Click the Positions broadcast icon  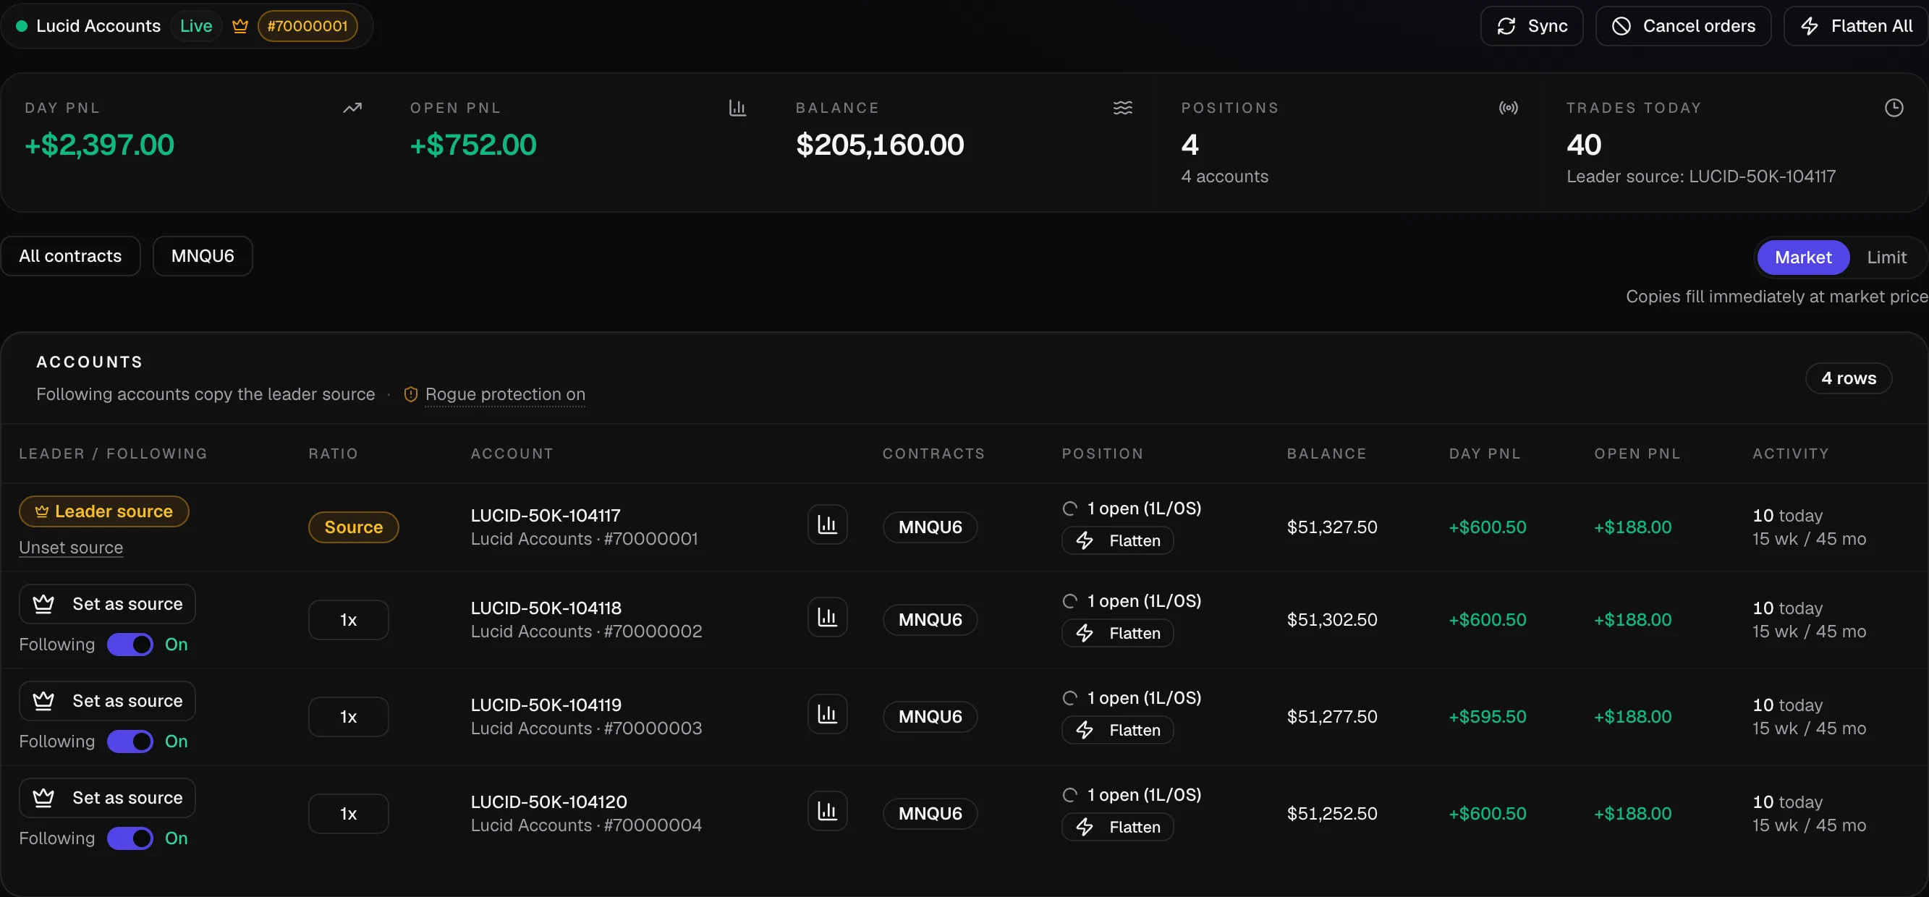(1508, 108)
